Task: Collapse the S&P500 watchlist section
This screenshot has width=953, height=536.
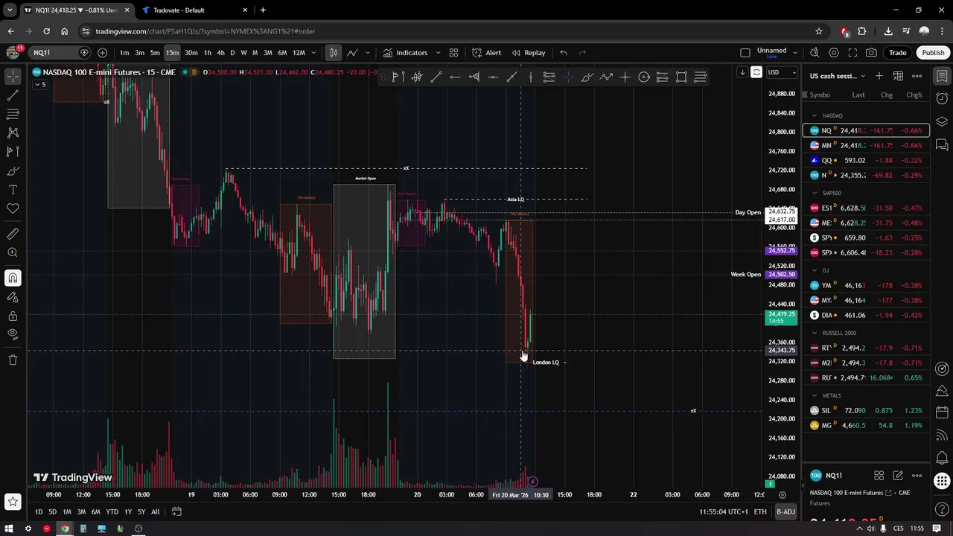Action: point(814,193)
